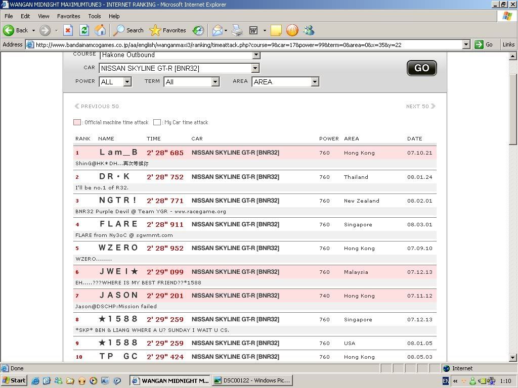
Task: Click the pink Official machine legend swatch
Action: tap(77, 122)
